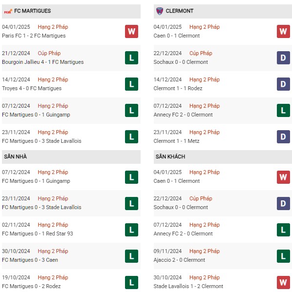Image resolution: width=292 pixels, height=292 pixels.
Task: Click L badge next to Bourgoin Jallieu match
Action: 131,58
